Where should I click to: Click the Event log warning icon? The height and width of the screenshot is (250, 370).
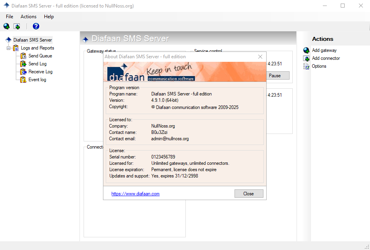23,80
